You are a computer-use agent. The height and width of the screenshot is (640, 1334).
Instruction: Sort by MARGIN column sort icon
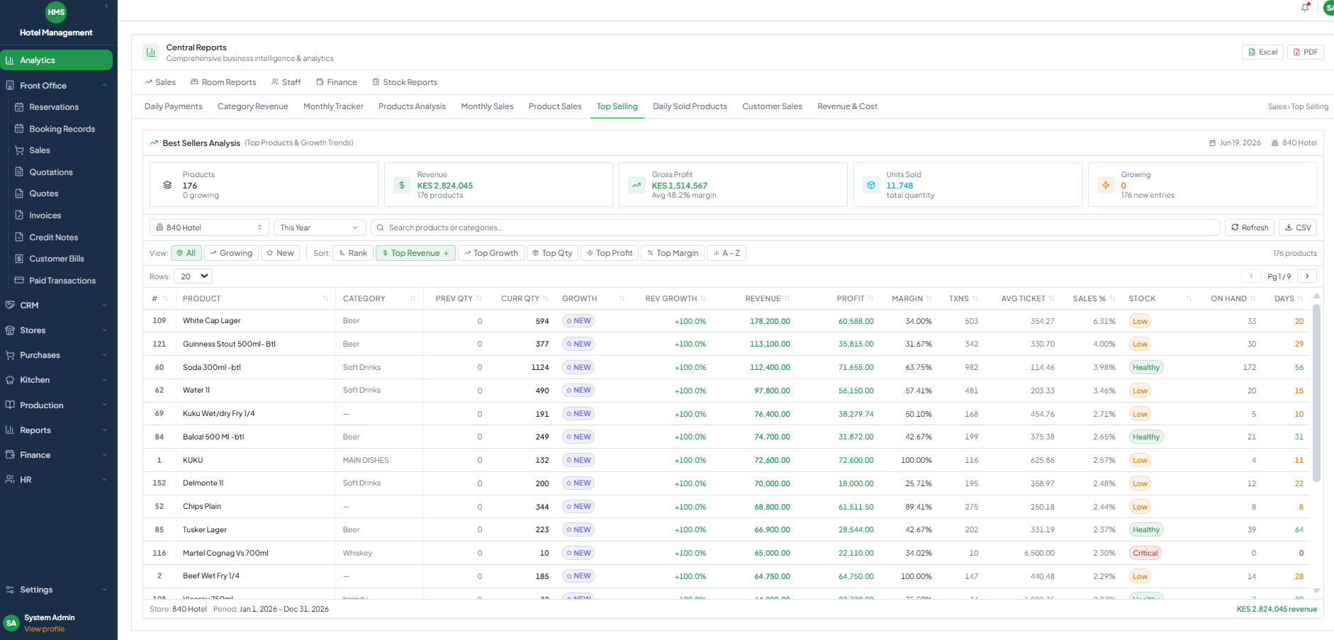tap(929, 298)
